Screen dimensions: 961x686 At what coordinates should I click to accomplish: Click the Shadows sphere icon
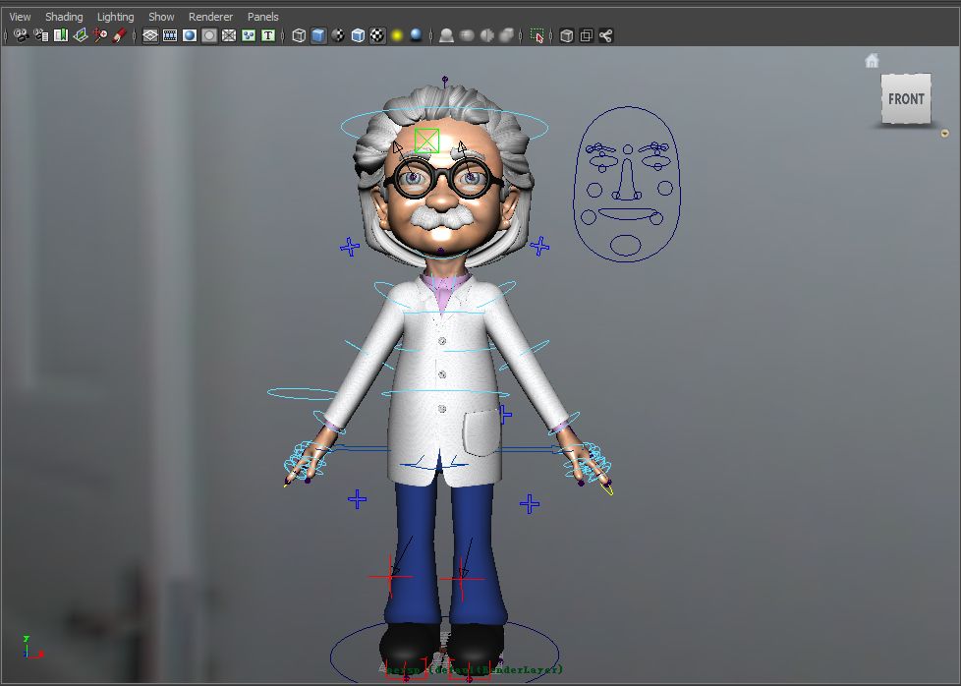coord(417,35)
